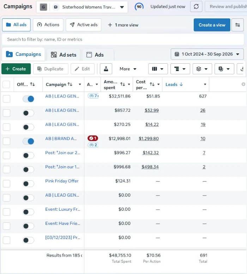Select the All ads view
This screenshot has height=274, width=247.
16,25
